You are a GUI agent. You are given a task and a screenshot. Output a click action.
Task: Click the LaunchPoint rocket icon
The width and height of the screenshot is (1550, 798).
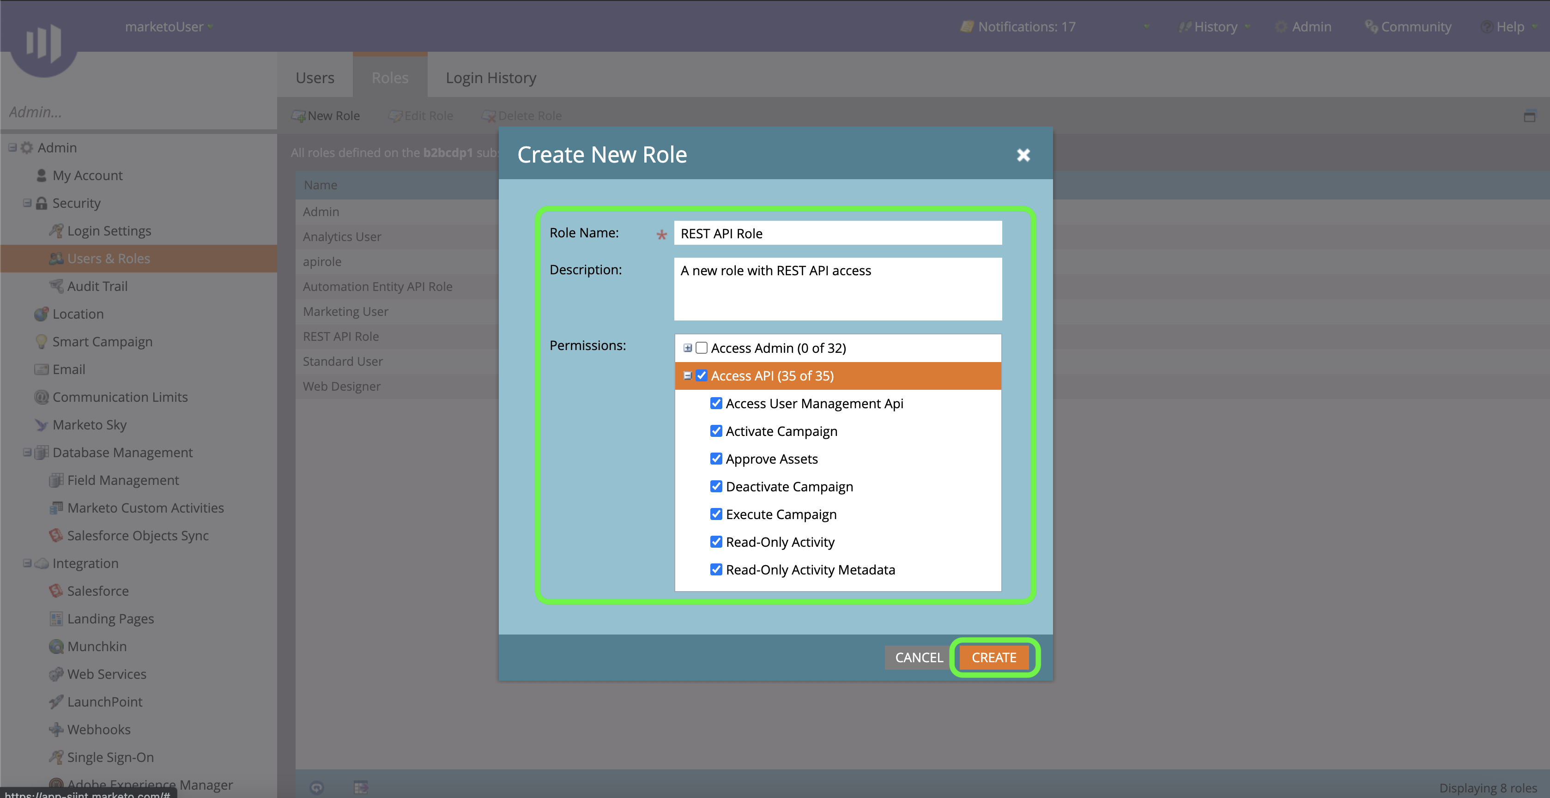click(x=56, y=701)
